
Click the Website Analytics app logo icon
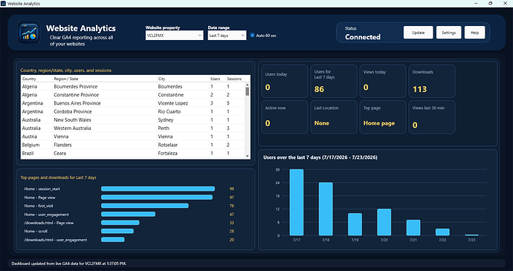pos(29,33)
